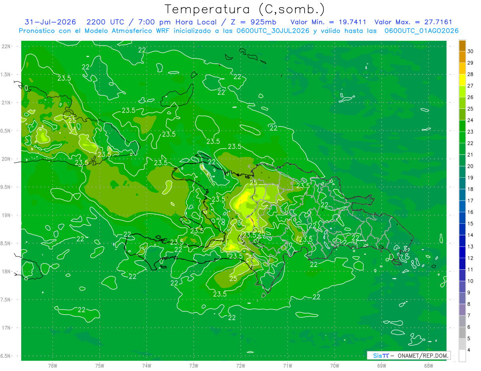This screenshot has height=371, width=481.
Task: Click the '71W' longitude axis label
Action: point(287,365)
